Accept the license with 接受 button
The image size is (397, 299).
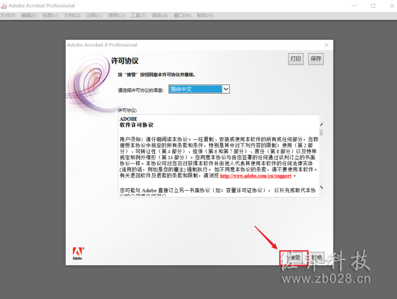(x=294, y=258)
